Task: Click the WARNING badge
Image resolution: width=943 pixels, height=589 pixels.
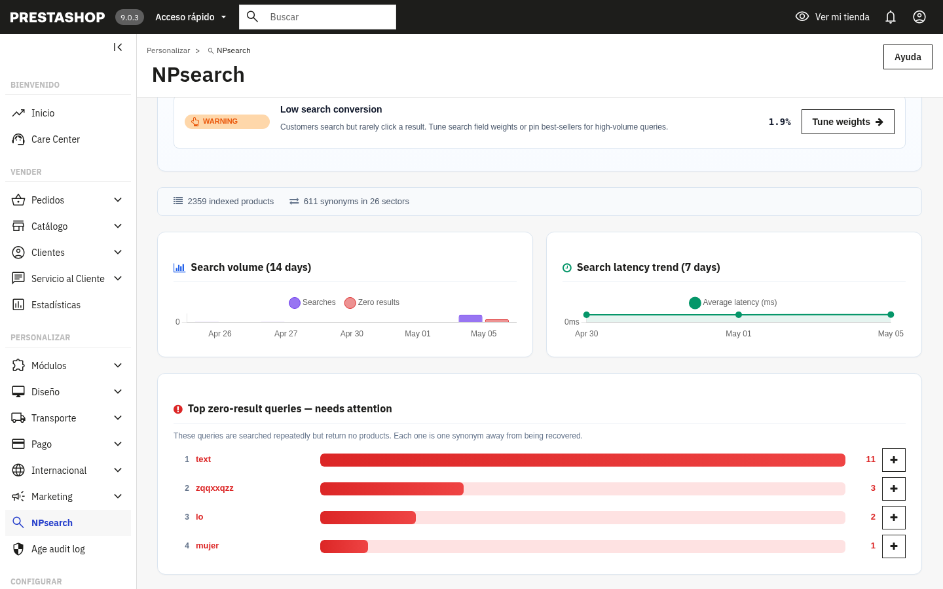Action: point(227,122)
